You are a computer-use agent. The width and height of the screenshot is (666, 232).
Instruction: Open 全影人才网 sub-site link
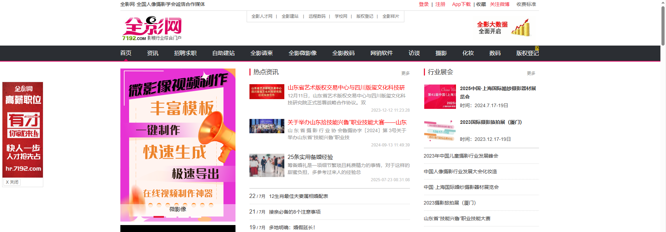pos(262,16)
